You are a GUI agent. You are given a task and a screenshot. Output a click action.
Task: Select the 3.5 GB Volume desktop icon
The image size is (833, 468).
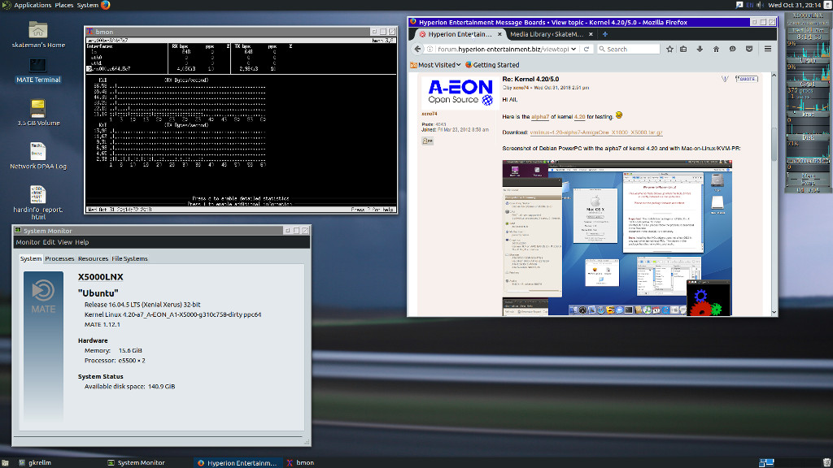point(38,112)
